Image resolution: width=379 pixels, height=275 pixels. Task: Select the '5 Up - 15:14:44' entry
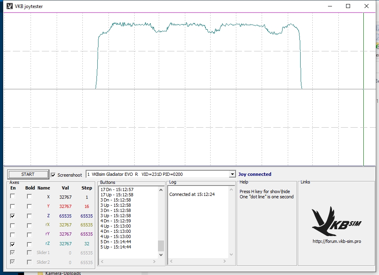(x=115, y=247)
